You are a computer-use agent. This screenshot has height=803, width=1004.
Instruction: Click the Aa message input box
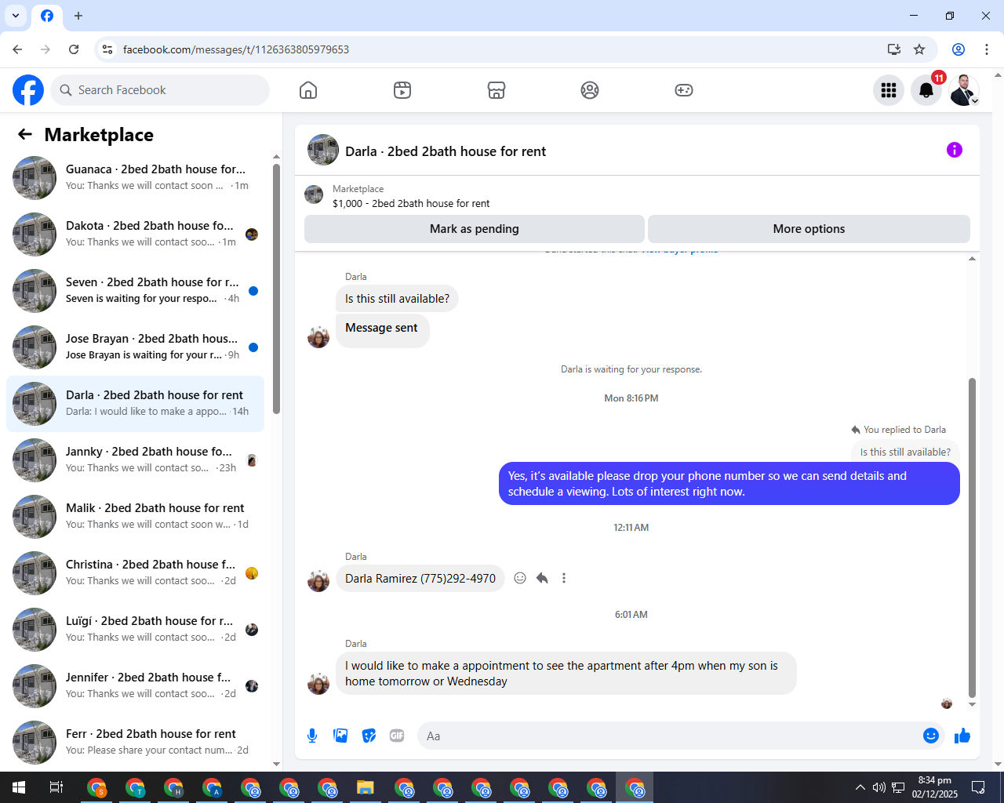click(x=671, y=736)
